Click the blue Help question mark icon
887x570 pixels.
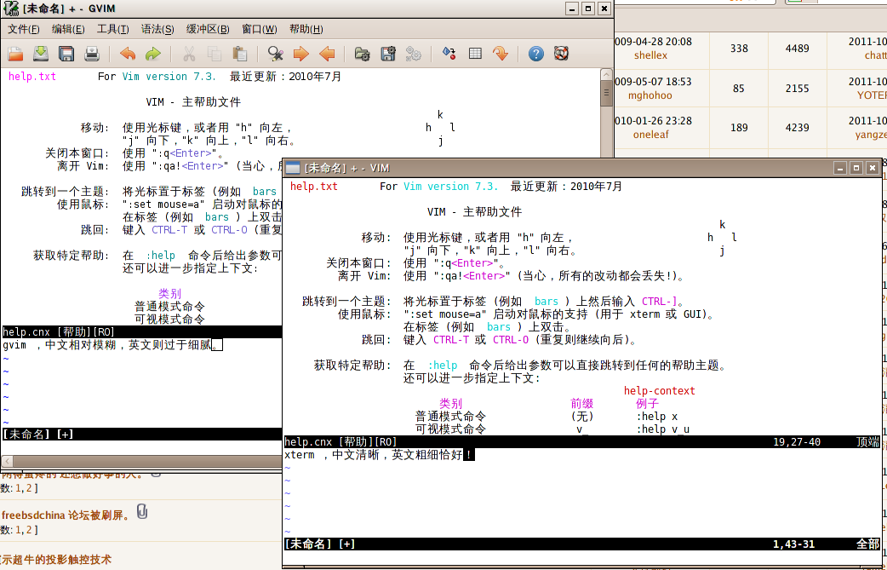click(535, 54)
